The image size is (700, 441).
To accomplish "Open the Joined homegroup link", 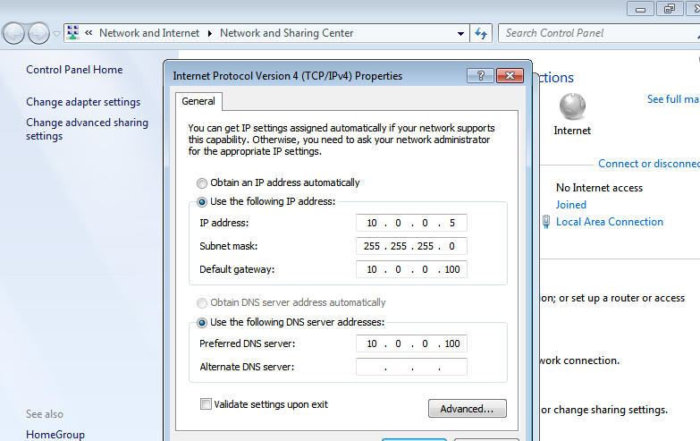I will coord(571,205).
